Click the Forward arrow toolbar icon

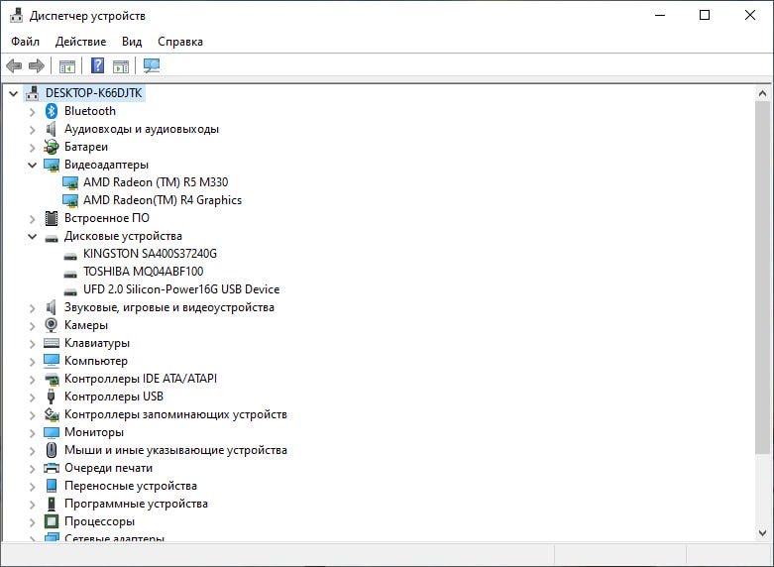[37, 65]
